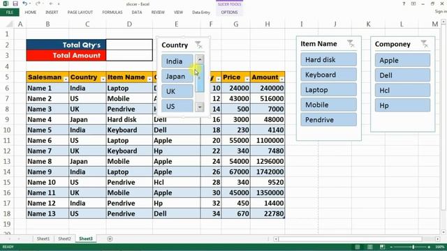Switch to Sheet1 tab

click(43, 238)
